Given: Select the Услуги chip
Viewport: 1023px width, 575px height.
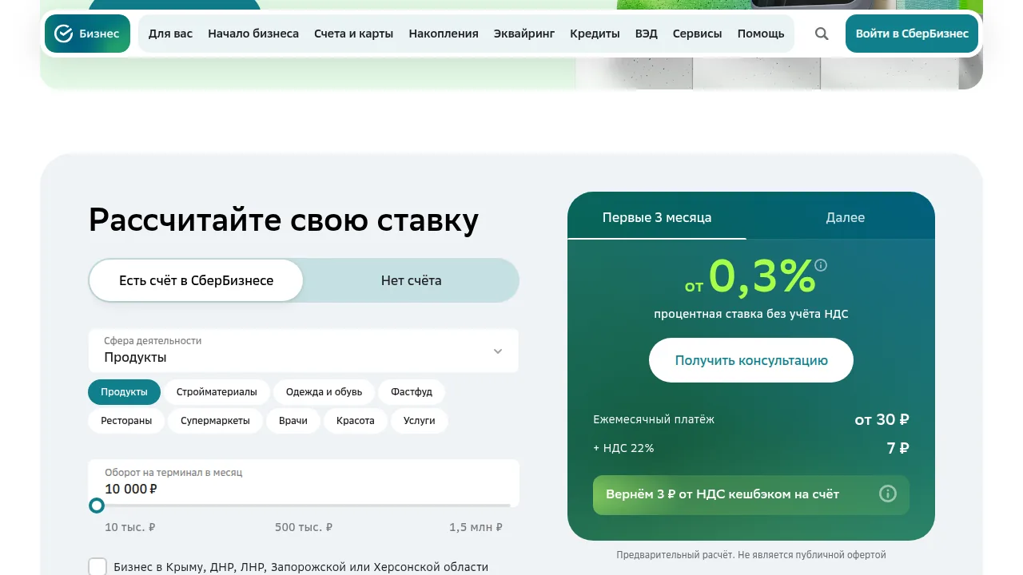Looking at the screenshot, I should point(420,421).
